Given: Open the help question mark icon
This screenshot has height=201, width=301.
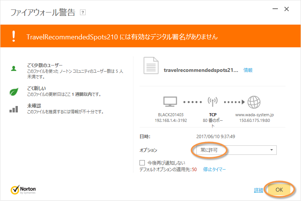Looking at the screenshot, I should [x=83, y=12].
